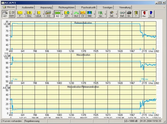Click the Einz measurement icon
Screen dimensions: 167x124
coord(29,14)
